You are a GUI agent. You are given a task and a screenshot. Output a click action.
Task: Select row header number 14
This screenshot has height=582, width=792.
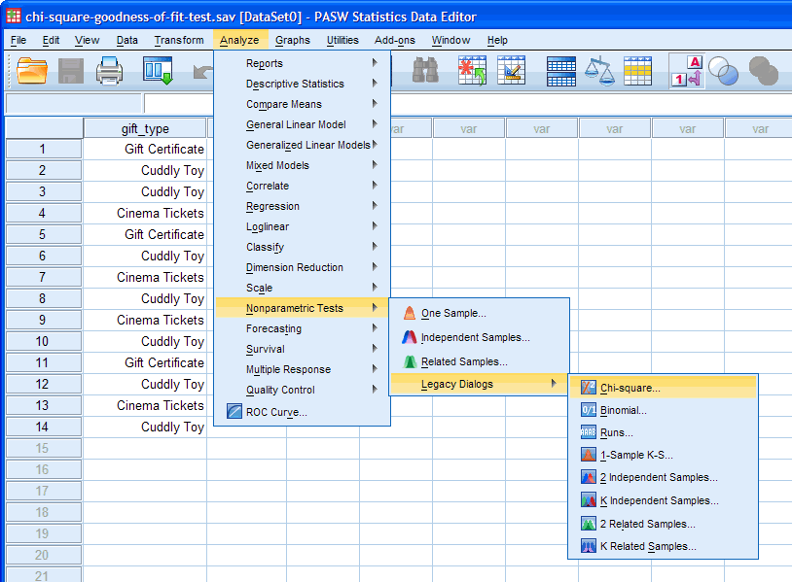pyautogui.click(x=44, y=427)
